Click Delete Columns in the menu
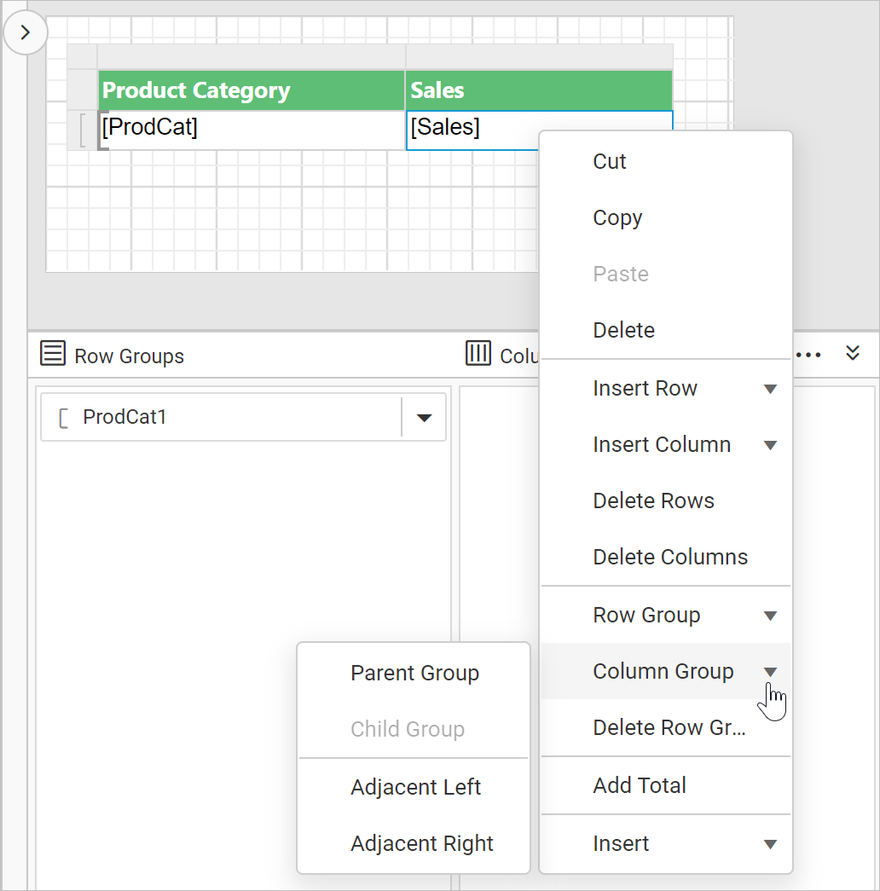This screenshot has height=891, width=880. (670, 557)
